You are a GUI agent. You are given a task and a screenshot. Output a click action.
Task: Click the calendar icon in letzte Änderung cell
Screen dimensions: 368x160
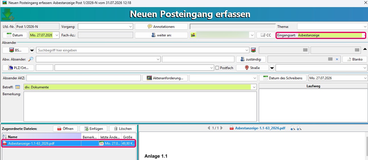tap(101, 144)
